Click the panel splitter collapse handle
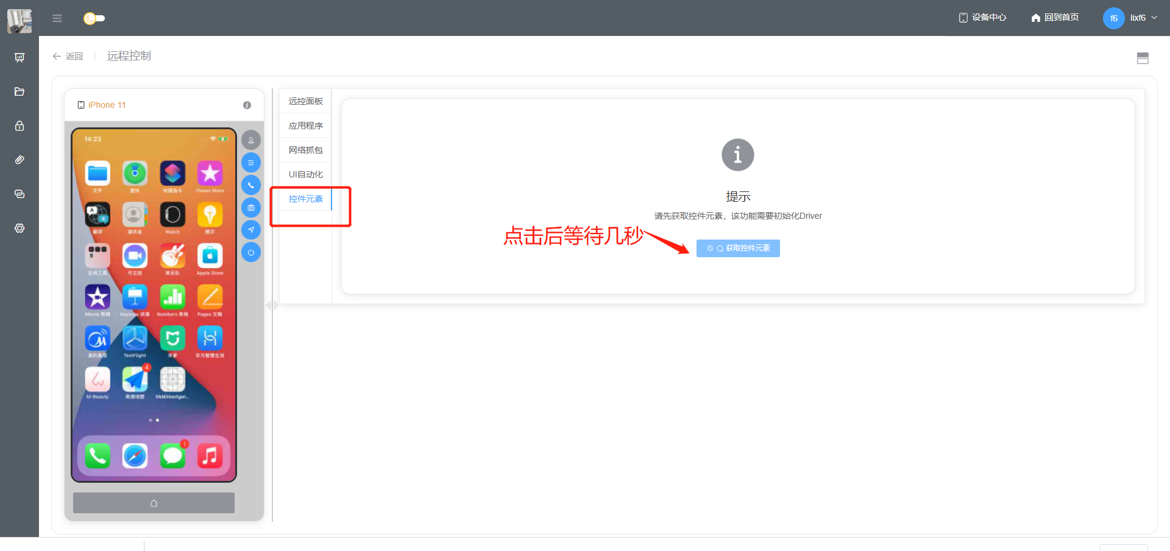Screen dimensions: 1170x551 click(x=272, y=305)
